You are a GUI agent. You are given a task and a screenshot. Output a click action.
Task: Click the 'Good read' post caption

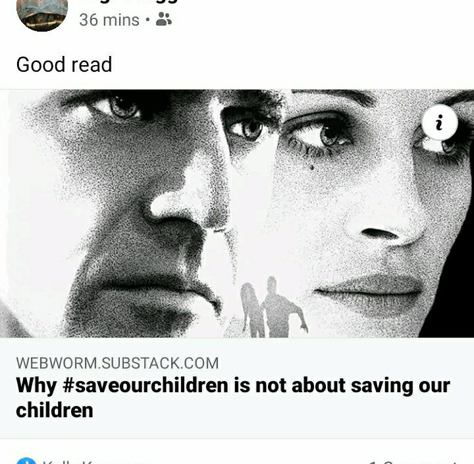pos(64,64)
